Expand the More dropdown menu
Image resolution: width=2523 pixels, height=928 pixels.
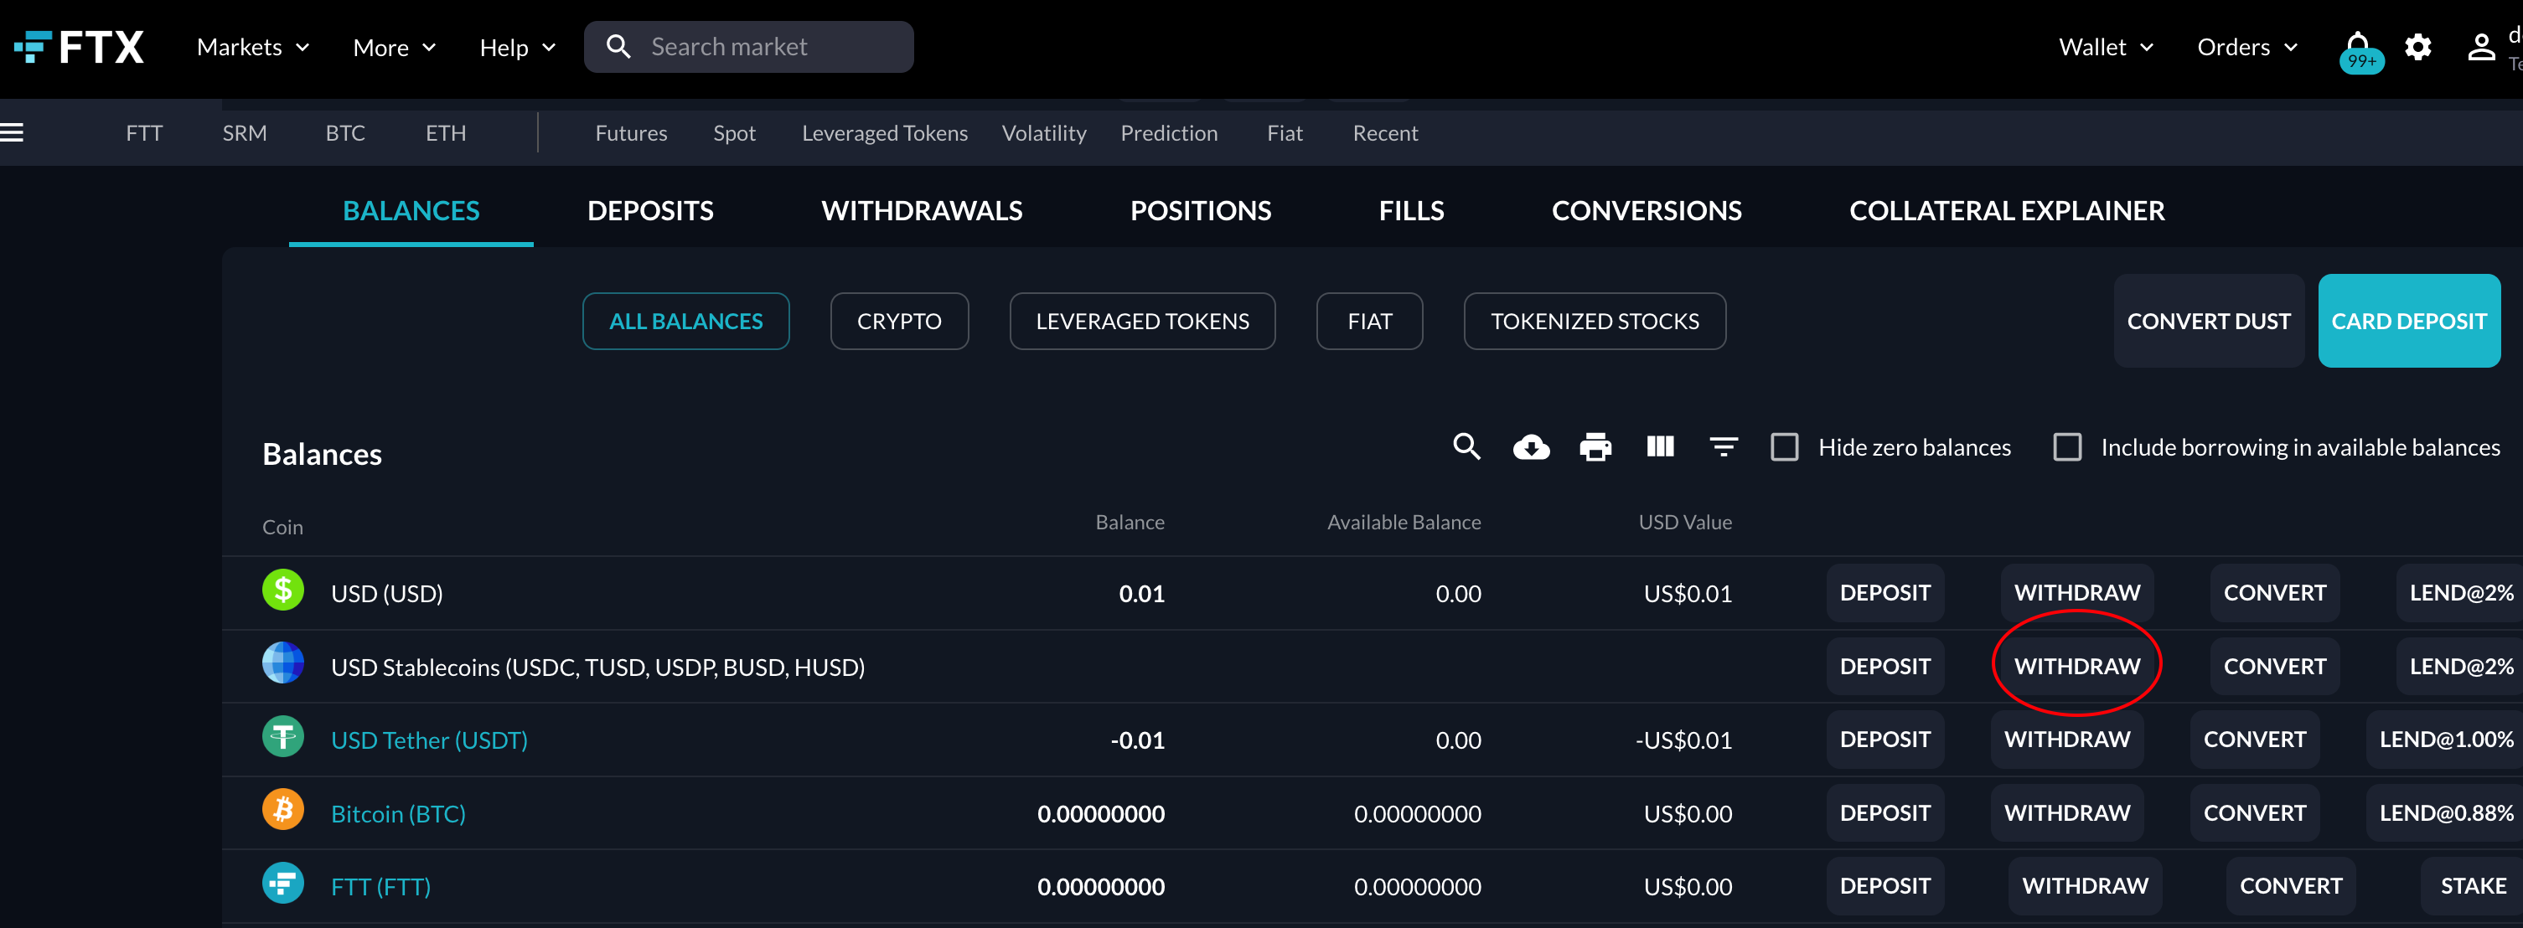pyautogui.click(x=394, y=47)
